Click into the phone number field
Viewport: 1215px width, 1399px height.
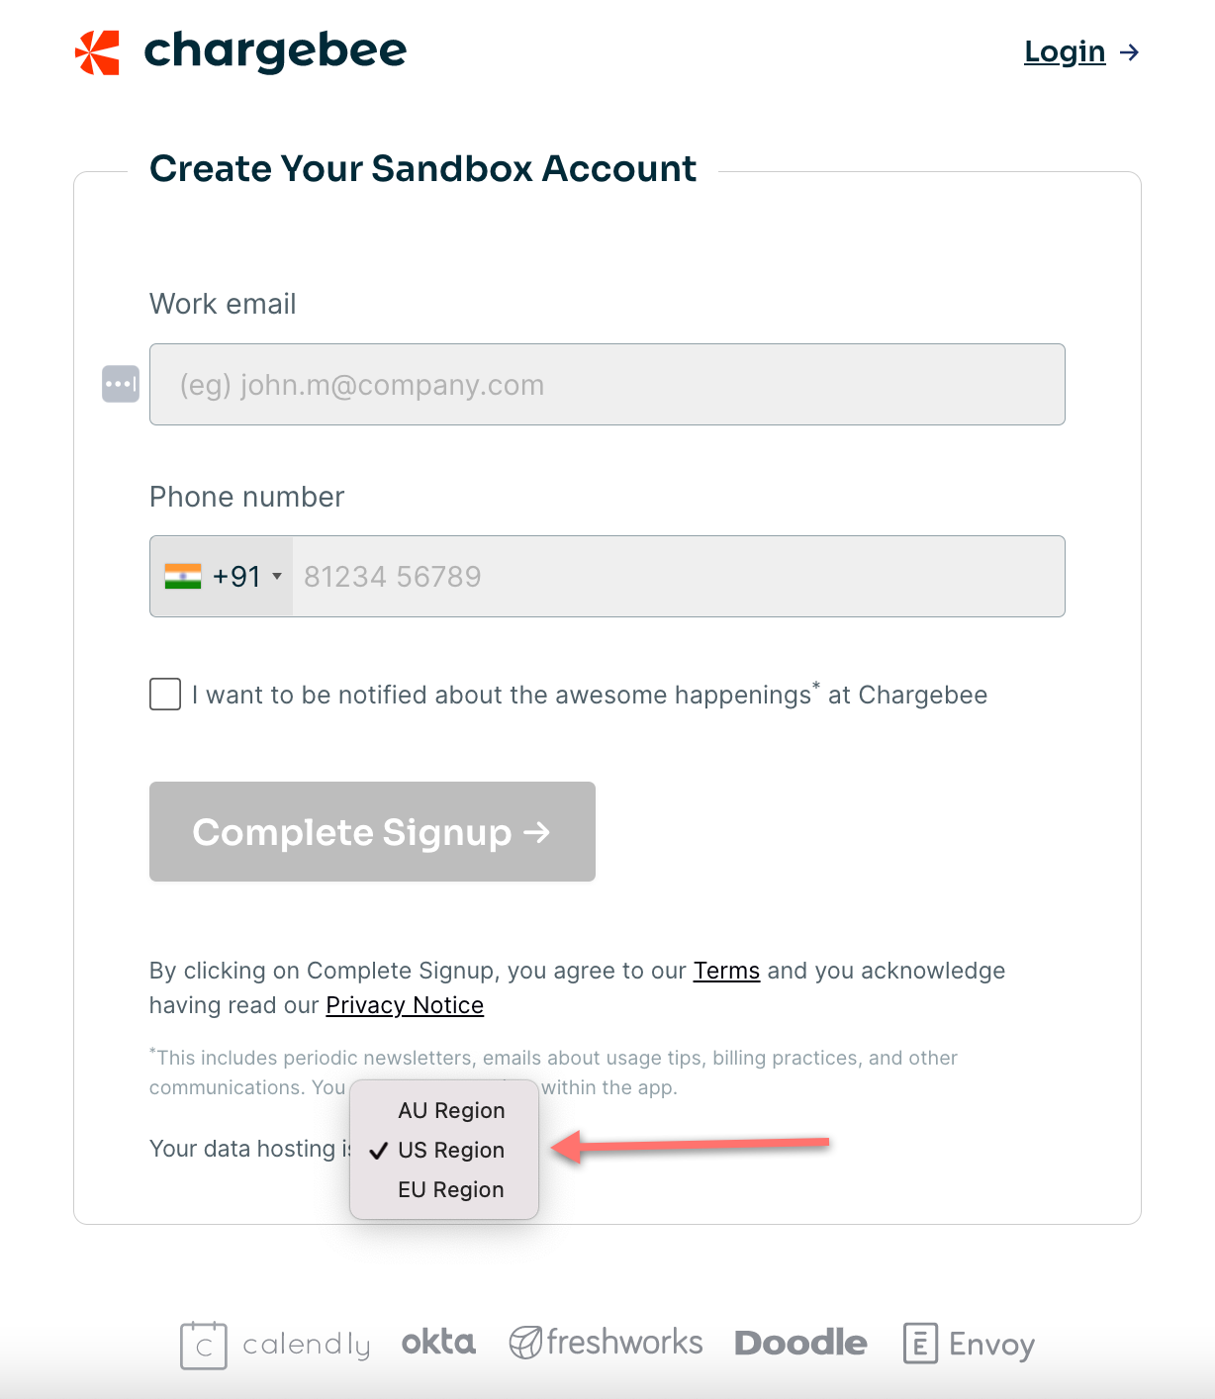678,576
